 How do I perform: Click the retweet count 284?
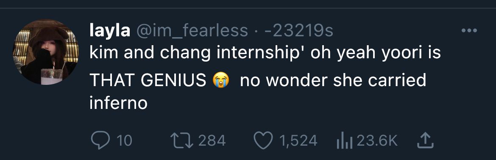click(x=212, y=141)
